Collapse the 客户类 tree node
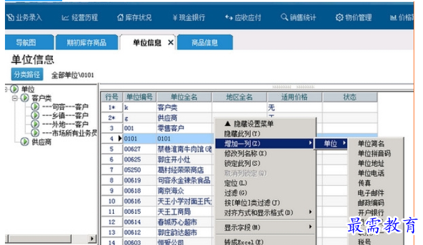Viewport: 423px width, 245px height. pyautogui.click(x=15, y=98)
